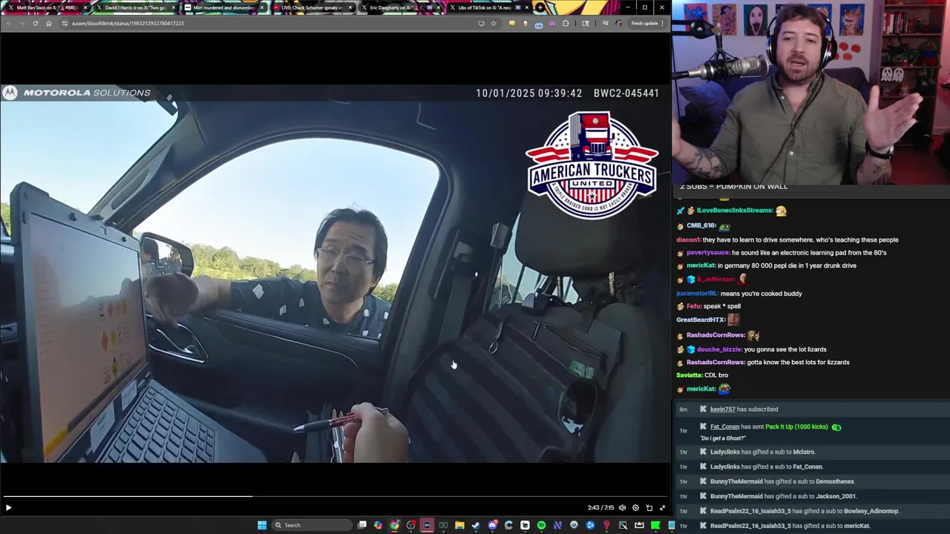The image size is (950, 534).
Task: Mute the video volume speaker icon
Action: pos(622,508)
